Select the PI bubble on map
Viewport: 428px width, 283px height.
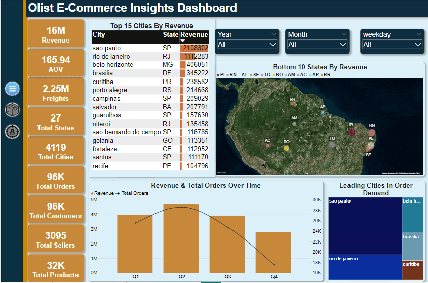tap(352, 132)
